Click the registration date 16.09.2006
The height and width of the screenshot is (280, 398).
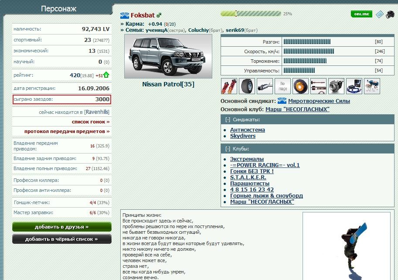coord(94,89)
